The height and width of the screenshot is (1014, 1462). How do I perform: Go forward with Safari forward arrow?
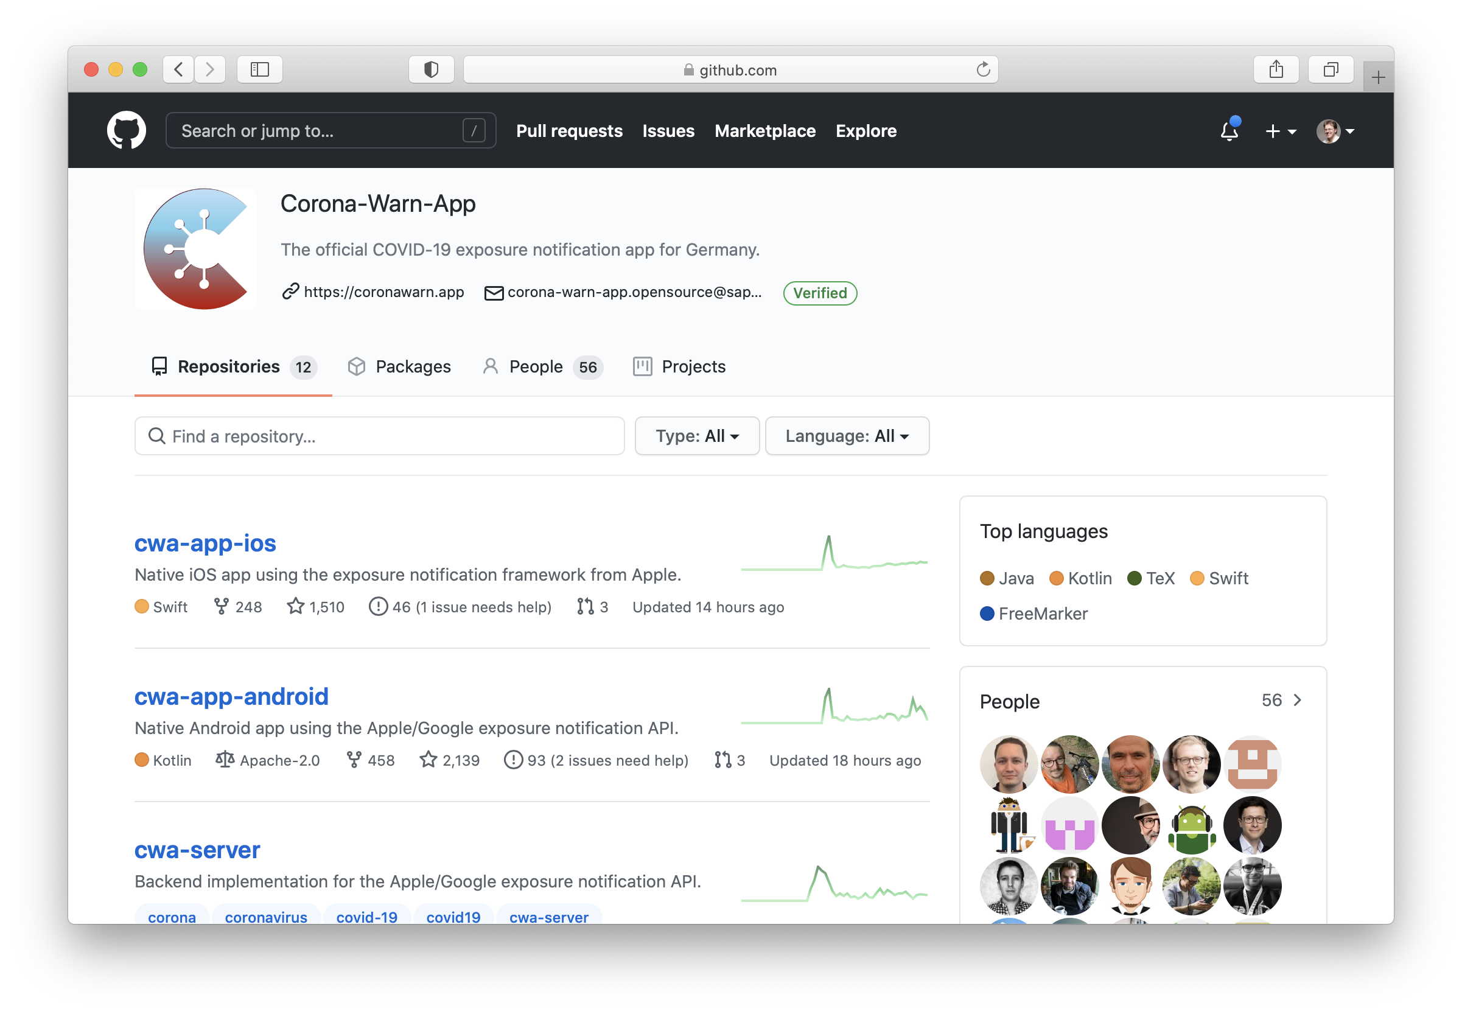click(x=209, y=69)
